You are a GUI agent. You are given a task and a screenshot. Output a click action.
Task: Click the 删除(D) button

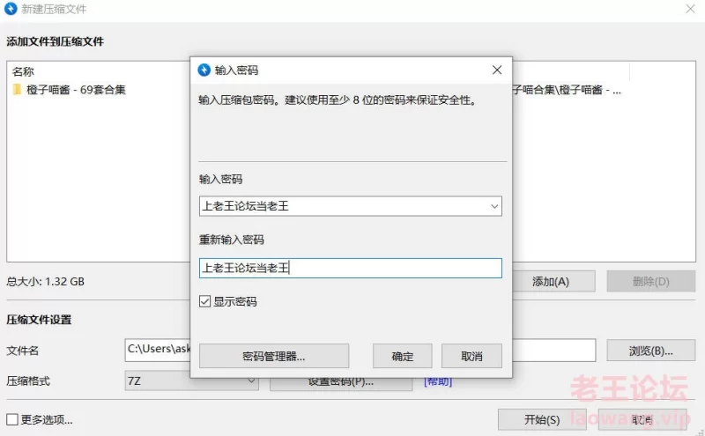point(650,282)
